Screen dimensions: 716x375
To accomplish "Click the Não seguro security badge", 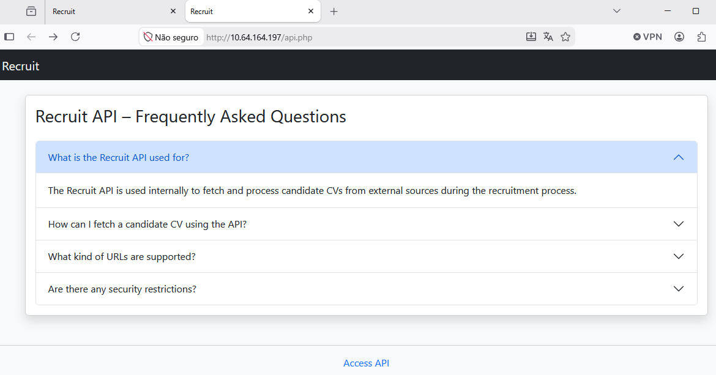I will click(x=171, y=37).
